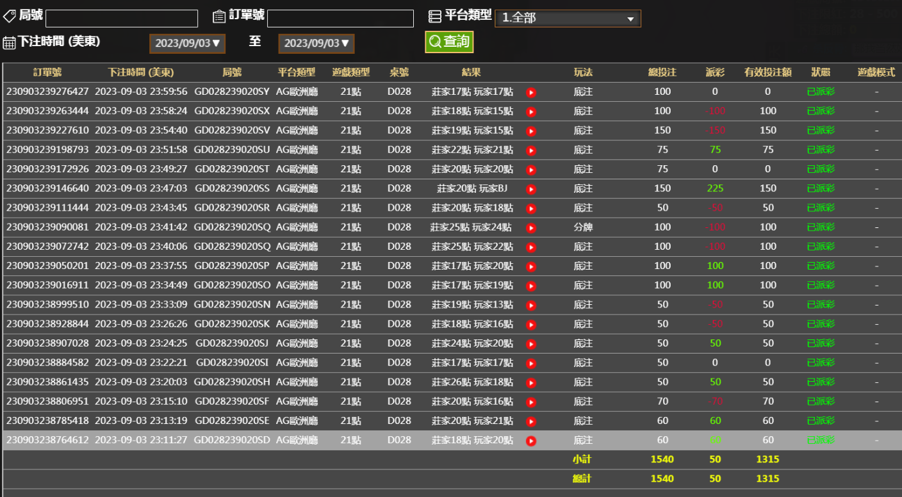Play replay for order 230903239276427
Screen dimensions: 902x497
(x=531, y=92)
